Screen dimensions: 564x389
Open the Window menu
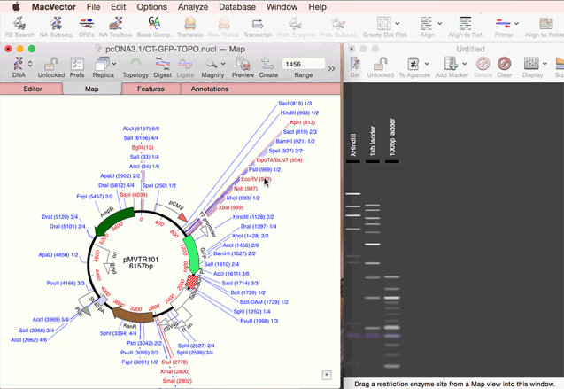282,7
